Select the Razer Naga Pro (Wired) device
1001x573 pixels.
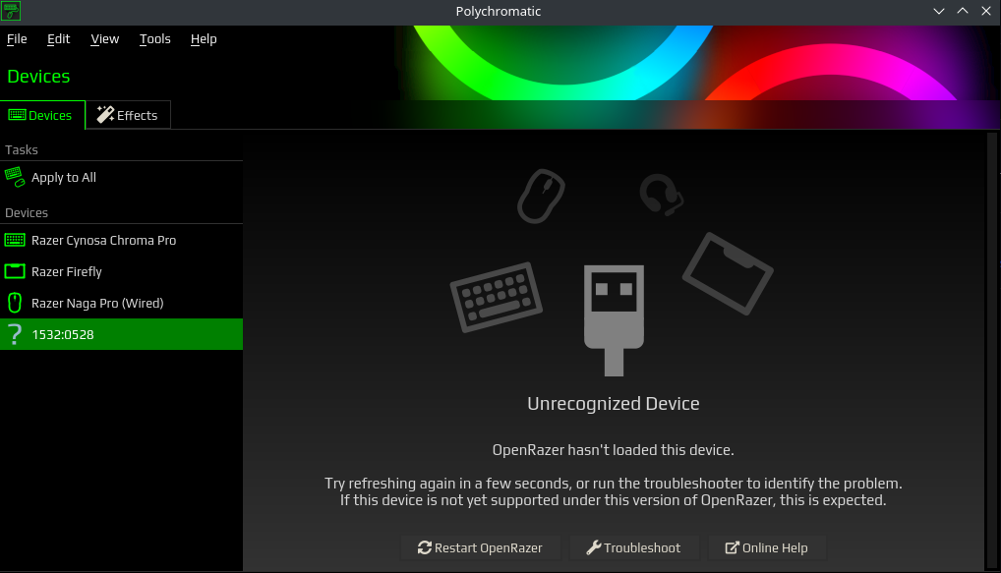98,303
